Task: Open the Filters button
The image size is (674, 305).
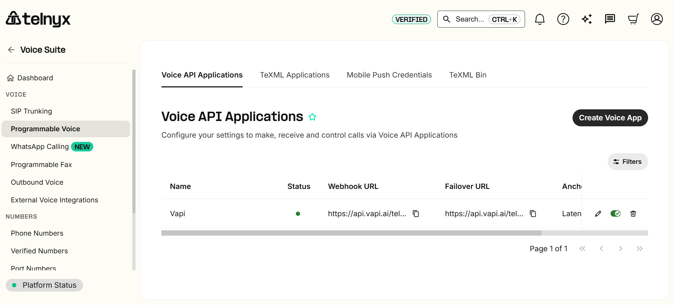Action: coord(628,162)
